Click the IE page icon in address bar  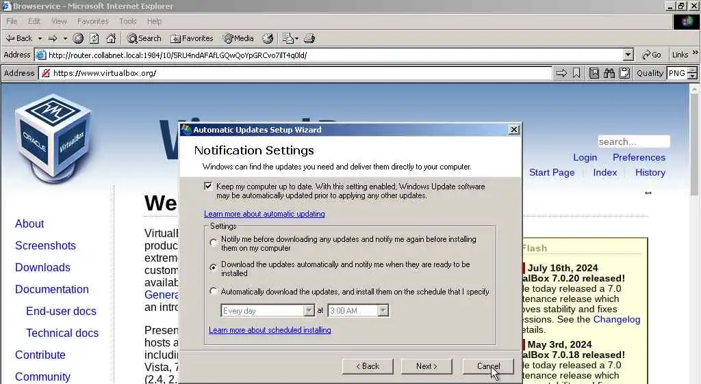point(40,55)
